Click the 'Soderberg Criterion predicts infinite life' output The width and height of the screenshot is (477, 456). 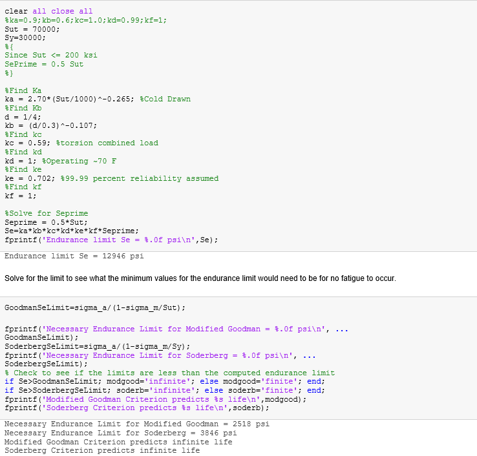[101, 451]
